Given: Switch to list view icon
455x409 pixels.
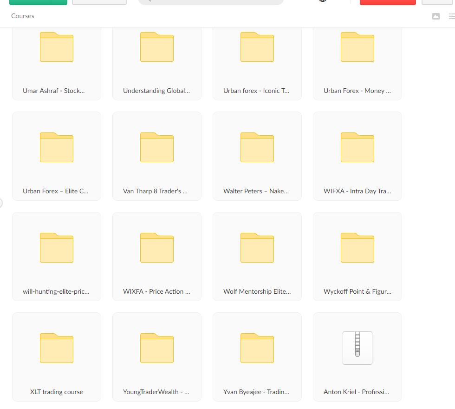Looking at the screenshot, I should click(x=452, y=16).
